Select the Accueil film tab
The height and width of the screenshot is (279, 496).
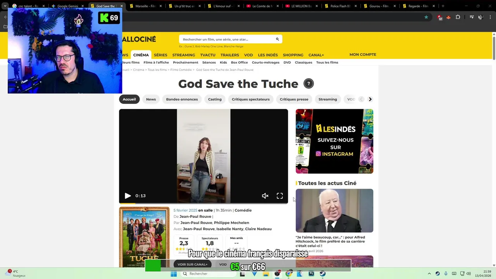tap(129, 99)
